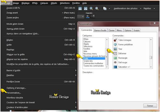Screen dimensions: 160x112
Task: Select the Oeil rouge command icon
Action: [115, 62]
